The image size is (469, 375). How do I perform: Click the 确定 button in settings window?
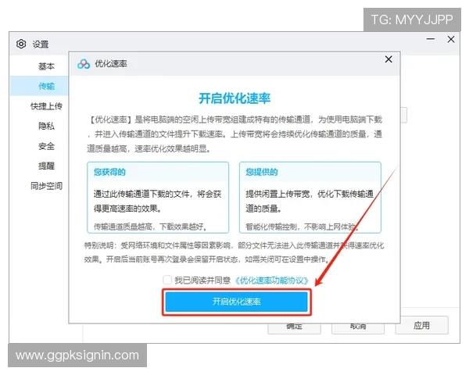295,328
